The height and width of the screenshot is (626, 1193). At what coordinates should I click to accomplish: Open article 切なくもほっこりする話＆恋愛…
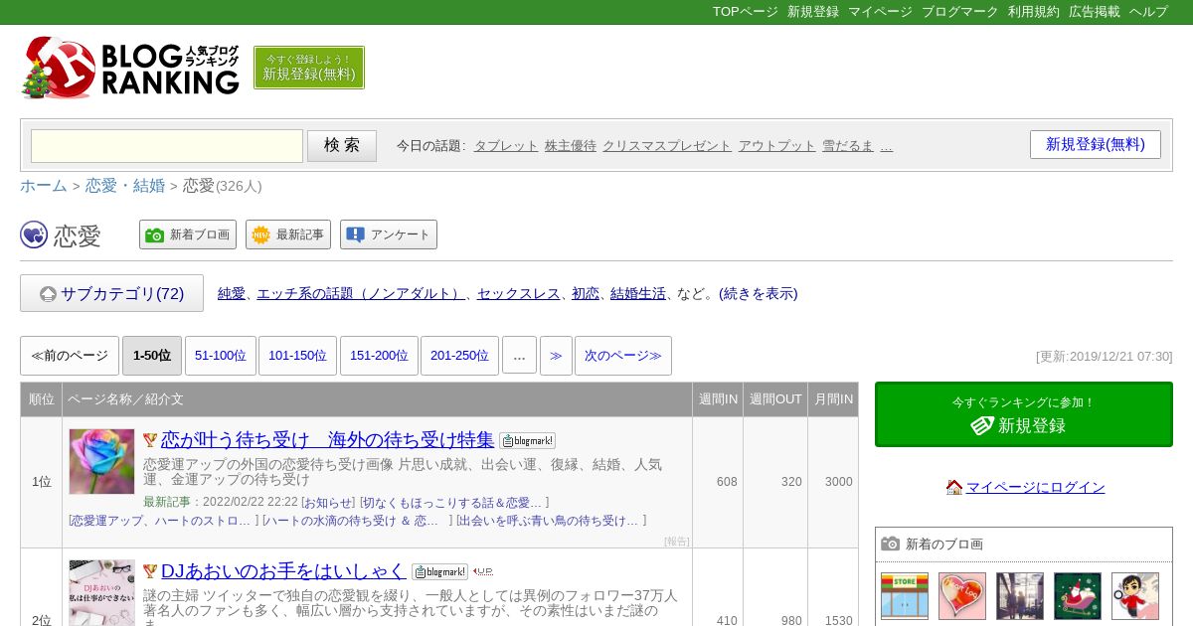click(x=453, y=503)
